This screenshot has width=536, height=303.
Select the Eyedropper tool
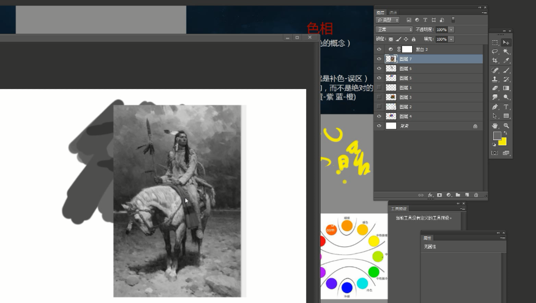pyautogui.click(x=506, y=61)
